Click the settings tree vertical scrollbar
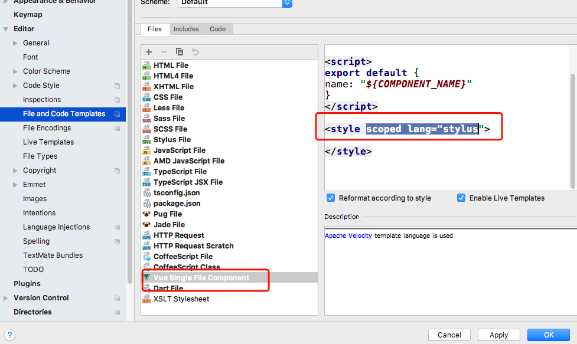Screen dimensions: 577x344 pyautogui.click(x=129, y=142)
